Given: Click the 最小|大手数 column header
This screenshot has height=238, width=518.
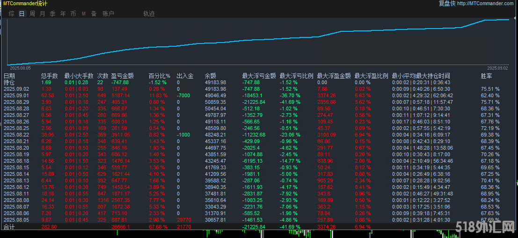Looking at the screenshot, I should click(79, 76).
